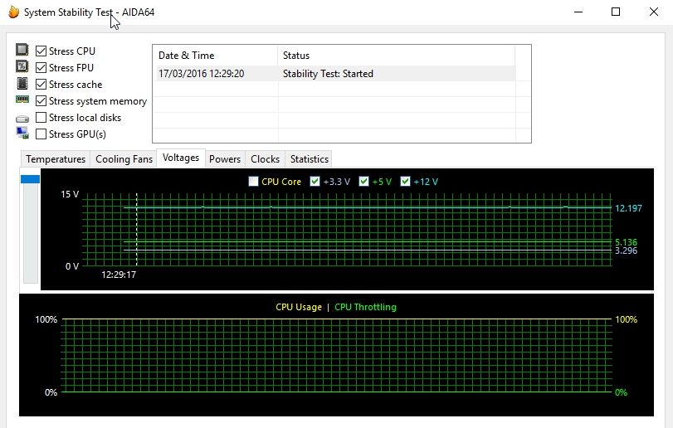Maximize the System Stability Test window
673x428 pixels.
(x=616, y=12)
